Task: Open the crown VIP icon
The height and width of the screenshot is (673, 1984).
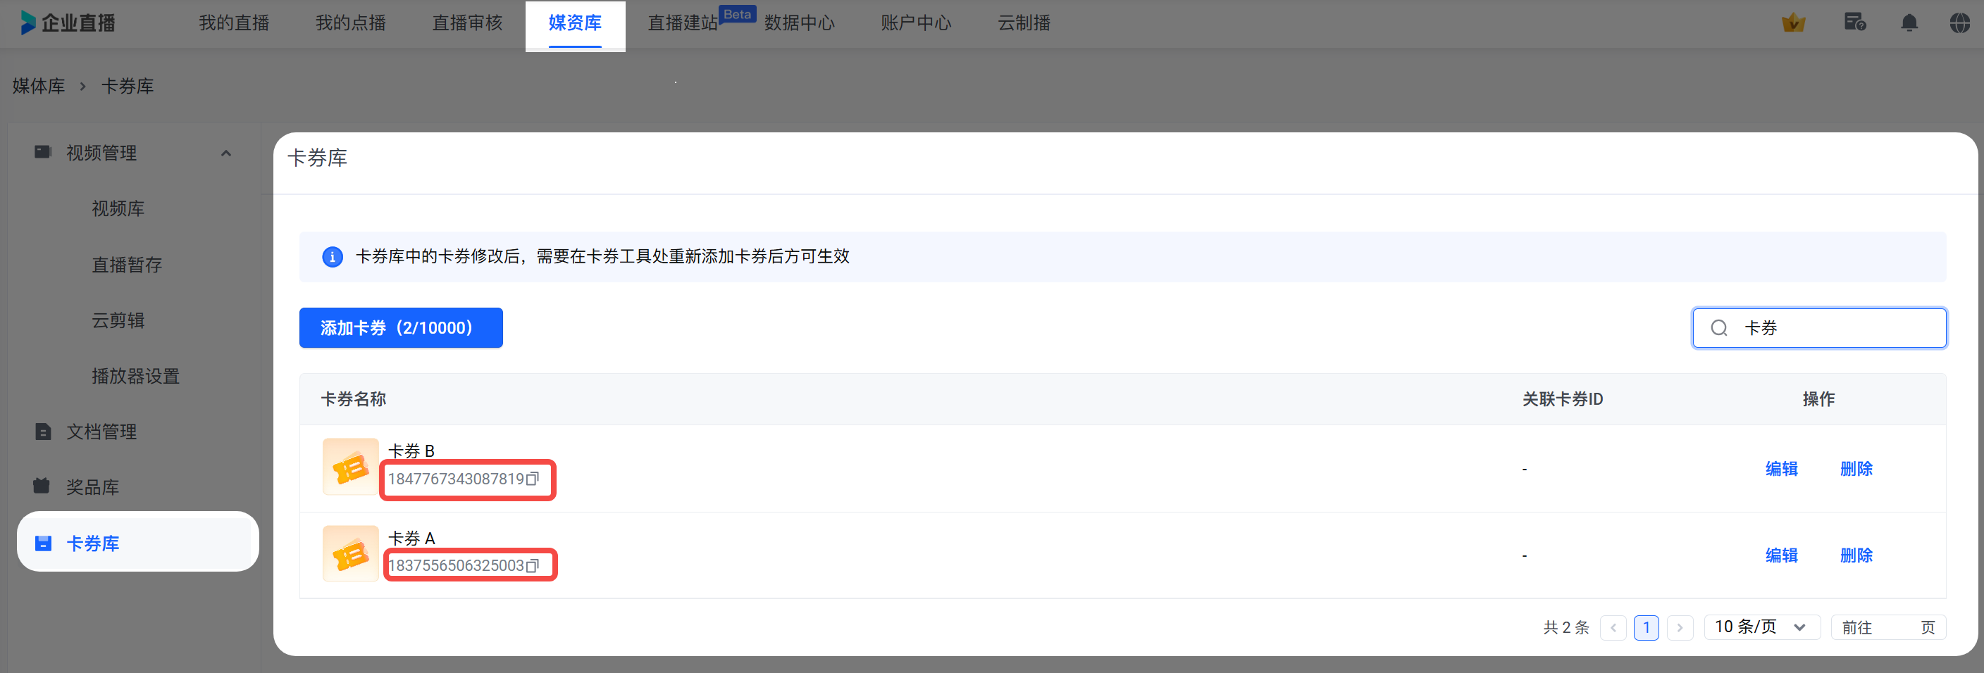Action: point(1793,23)
